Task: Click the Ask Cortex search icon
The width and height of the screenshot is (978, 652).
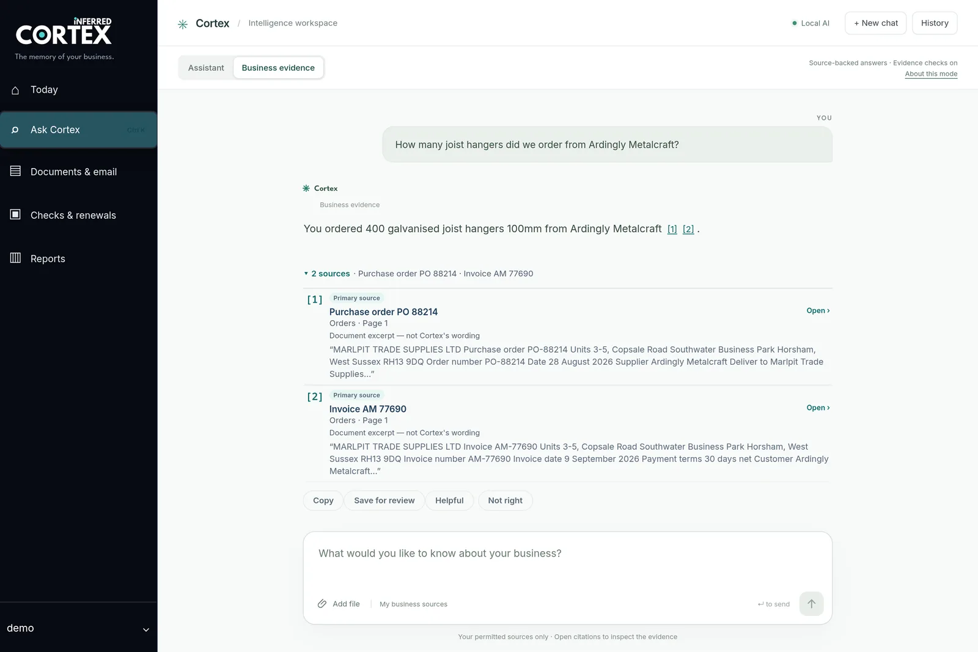Action: click(15, 130)
